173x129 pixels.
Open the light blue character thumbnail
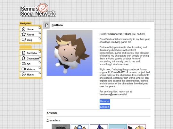tap(118, 126)
